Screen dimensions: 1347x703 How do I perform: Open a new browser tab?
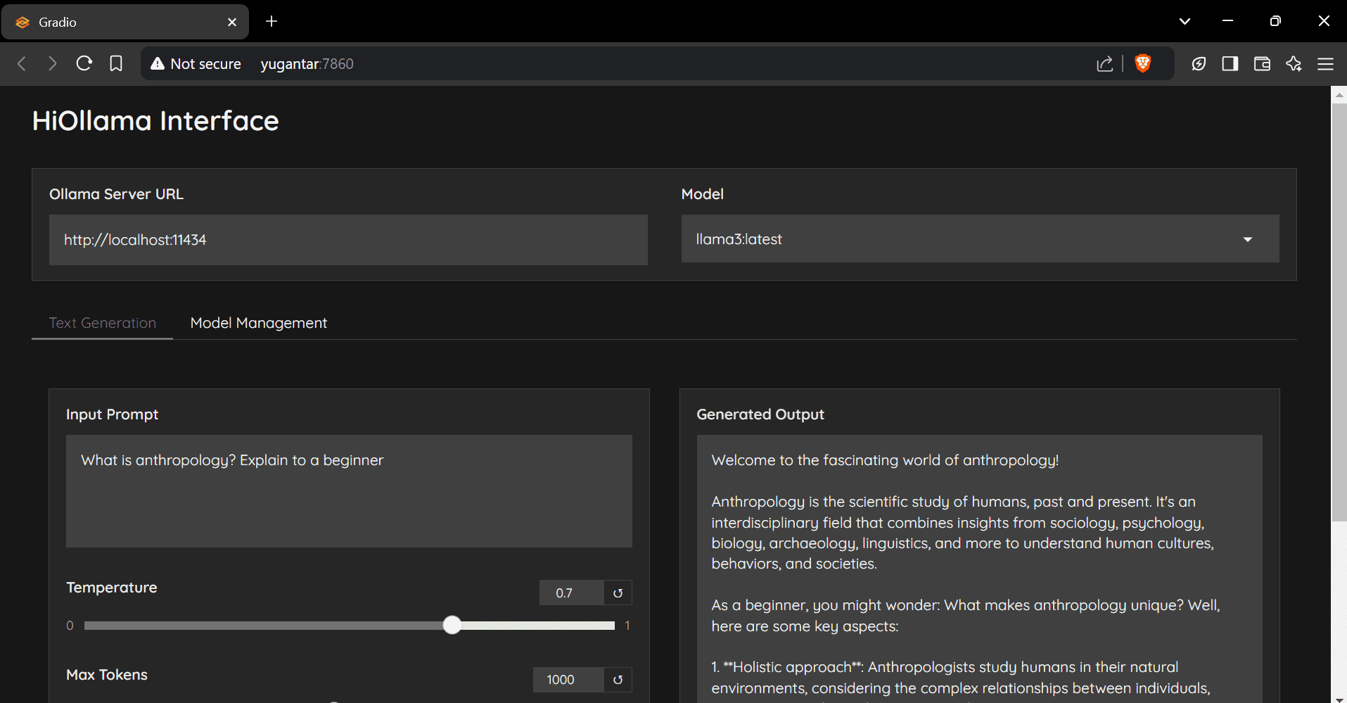272,21
